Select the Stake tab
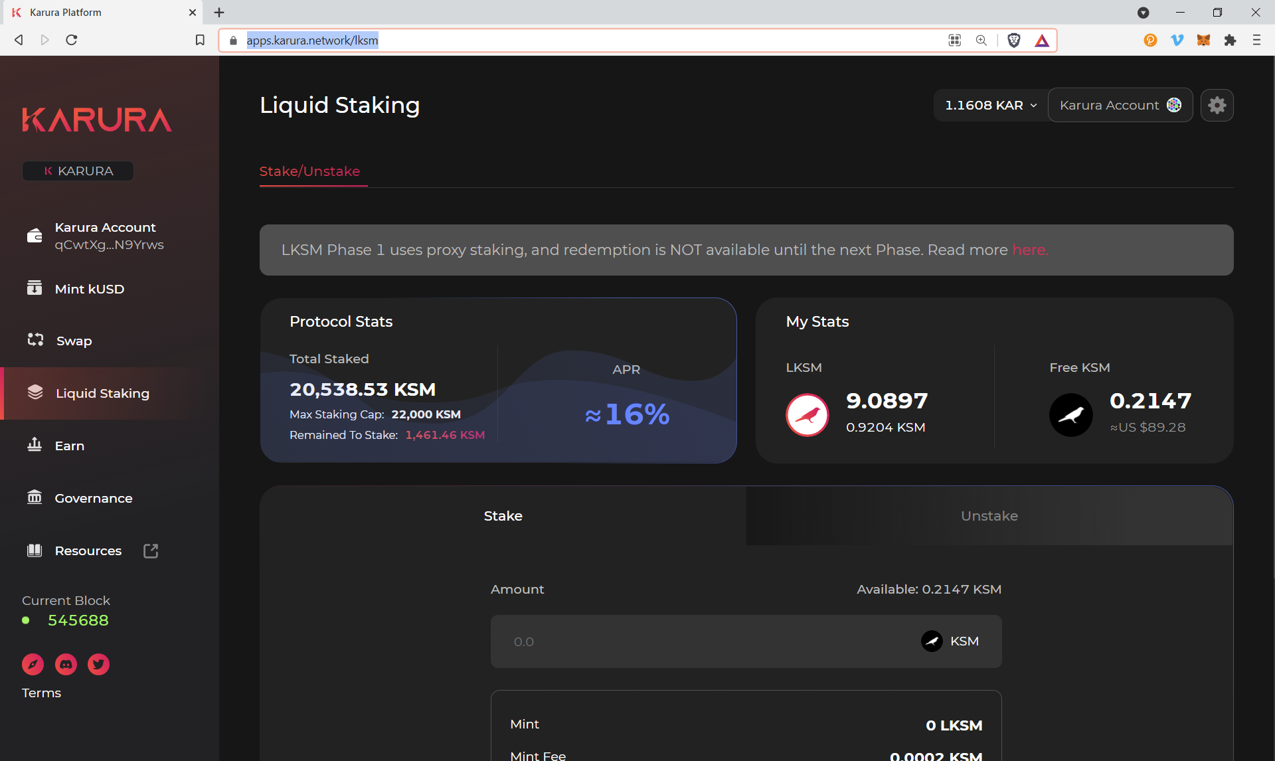The width and height of the screenshot is (1275, 761). coord(503,516)
